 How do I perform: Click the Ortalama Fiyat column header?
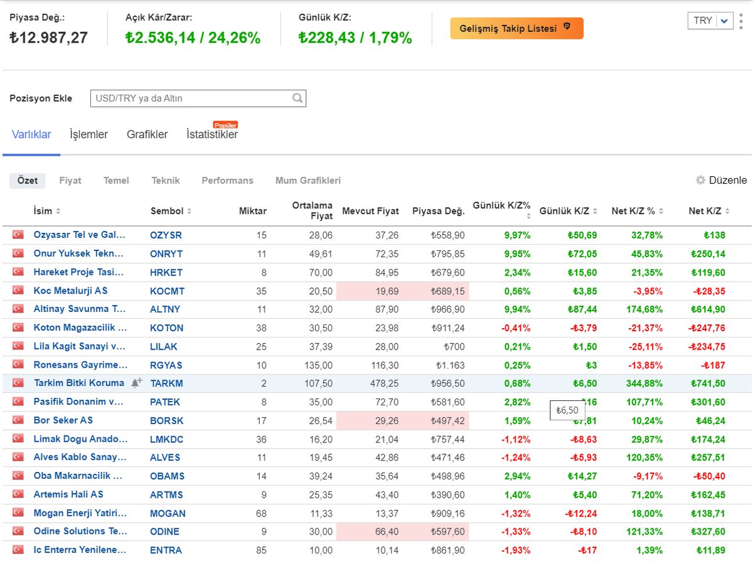pos(312,211)
